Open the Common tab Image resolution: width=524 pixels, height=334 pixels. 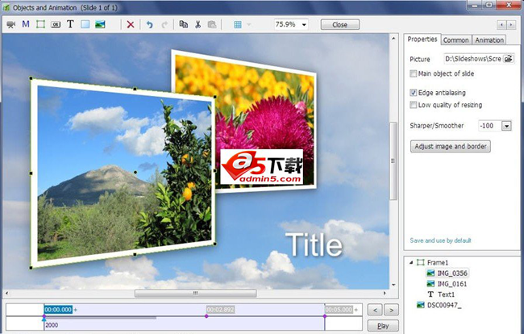point(455,40)
